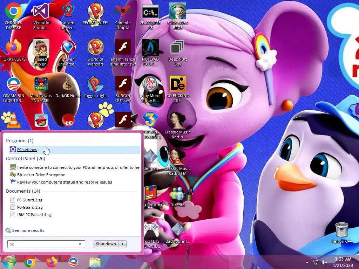Select the PEG MY WIFE! Peggle icon

point(95,14)
